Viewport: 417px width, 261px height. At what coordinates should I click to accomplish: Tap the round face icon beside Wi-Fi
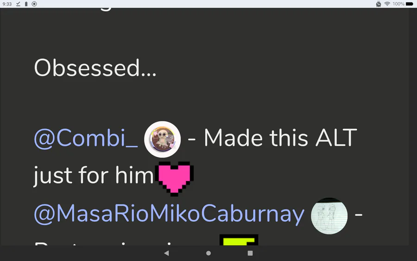click(379, 4)
